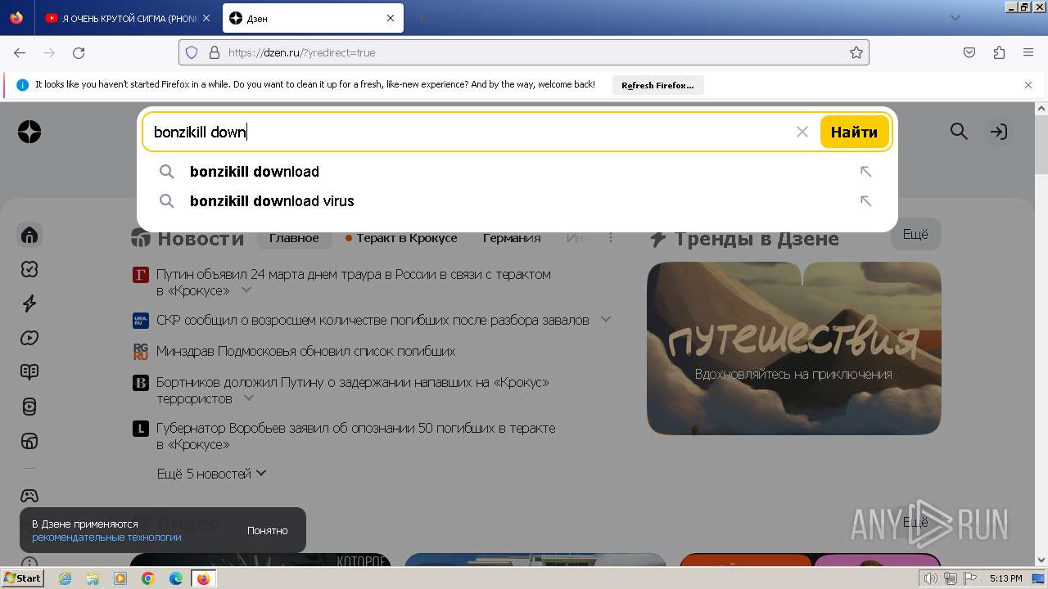Image resolution: width=1048 pixels, height=589 pixels.
Task: Select the Теракт в Крокусе news tab
Action: [401, 238]
